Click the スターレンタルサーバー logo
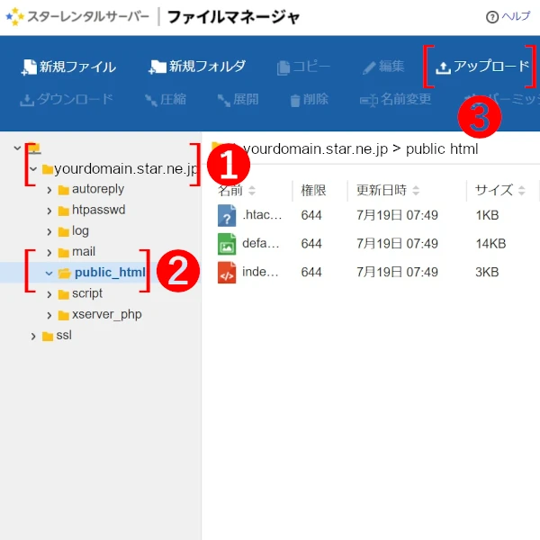This screenshot has width=540, height=540. (77, 16)
